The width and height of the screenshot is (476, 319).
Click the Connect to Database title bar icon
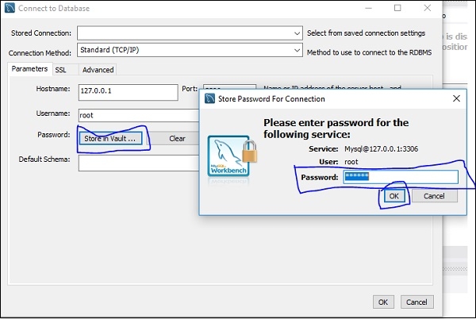click(10, 8)
